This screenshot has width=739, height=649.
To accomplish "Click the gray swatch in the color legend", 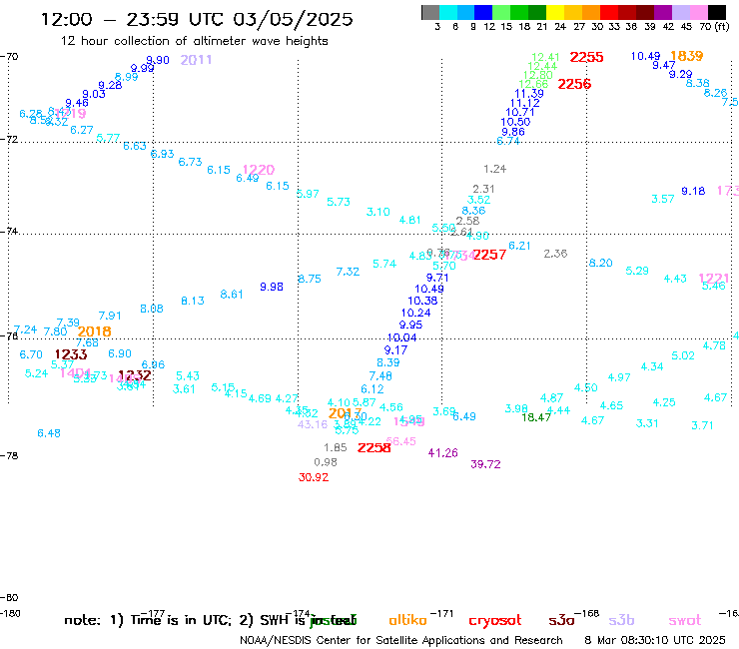I will (x=430, y=12).
